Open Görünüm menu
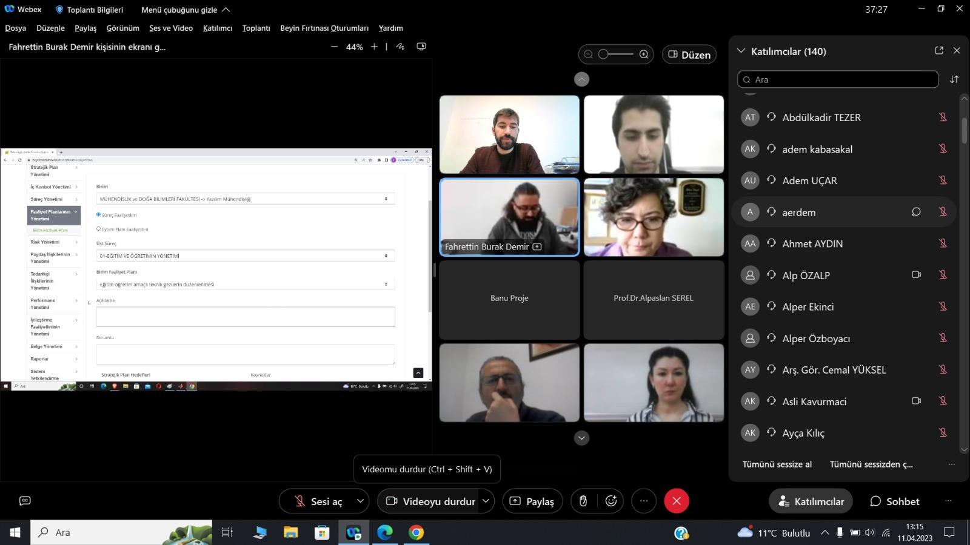The height and width of the screenshot is (545, 970). [122, 28]
